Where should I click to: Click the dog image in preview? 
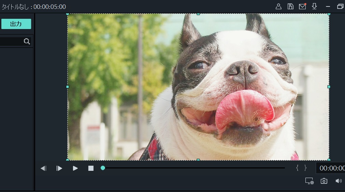[198, 87]
